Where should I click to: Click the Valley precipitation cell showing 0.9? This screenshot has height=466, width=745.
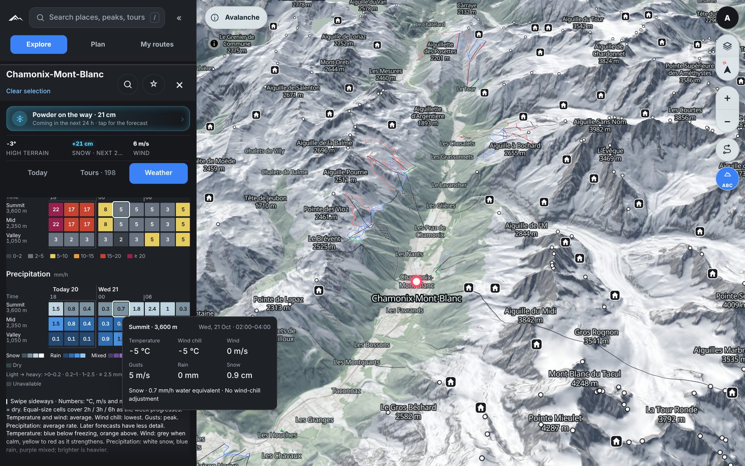pos(106,339)
